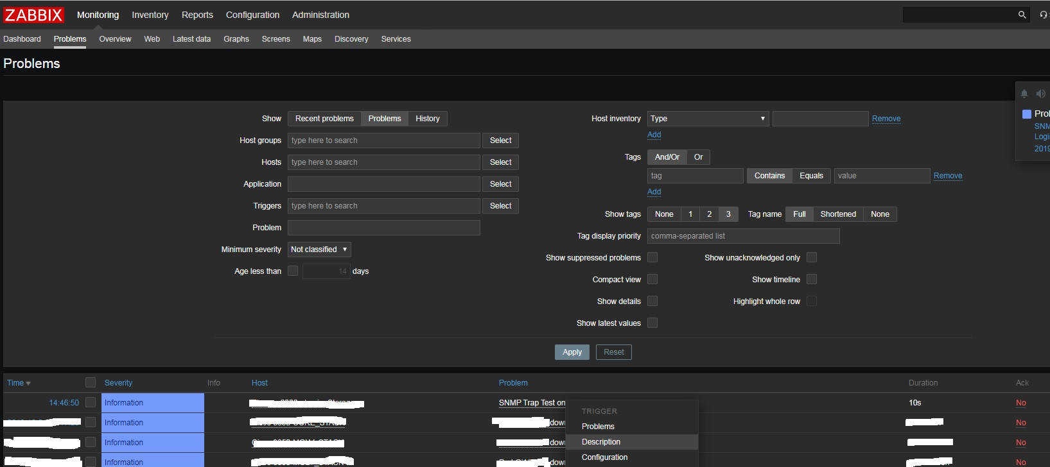Open the Configuration top menu

pos(252,15)
